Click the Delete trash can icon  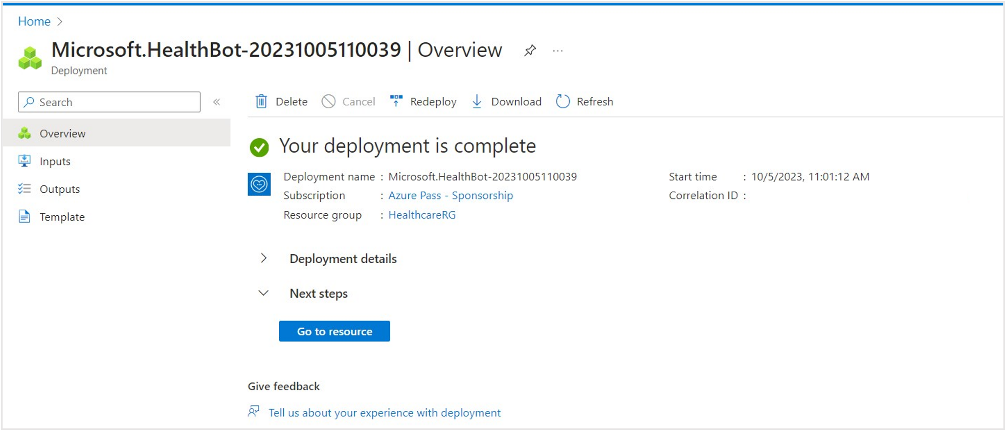(x=261, y=101)
